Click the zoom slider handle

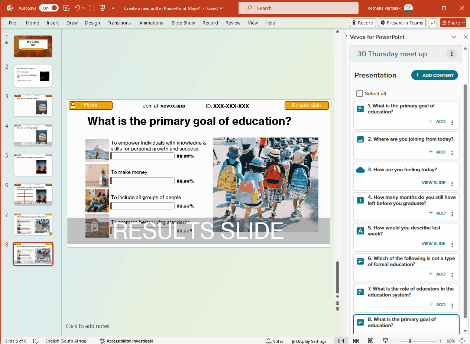tap(410, 341)
